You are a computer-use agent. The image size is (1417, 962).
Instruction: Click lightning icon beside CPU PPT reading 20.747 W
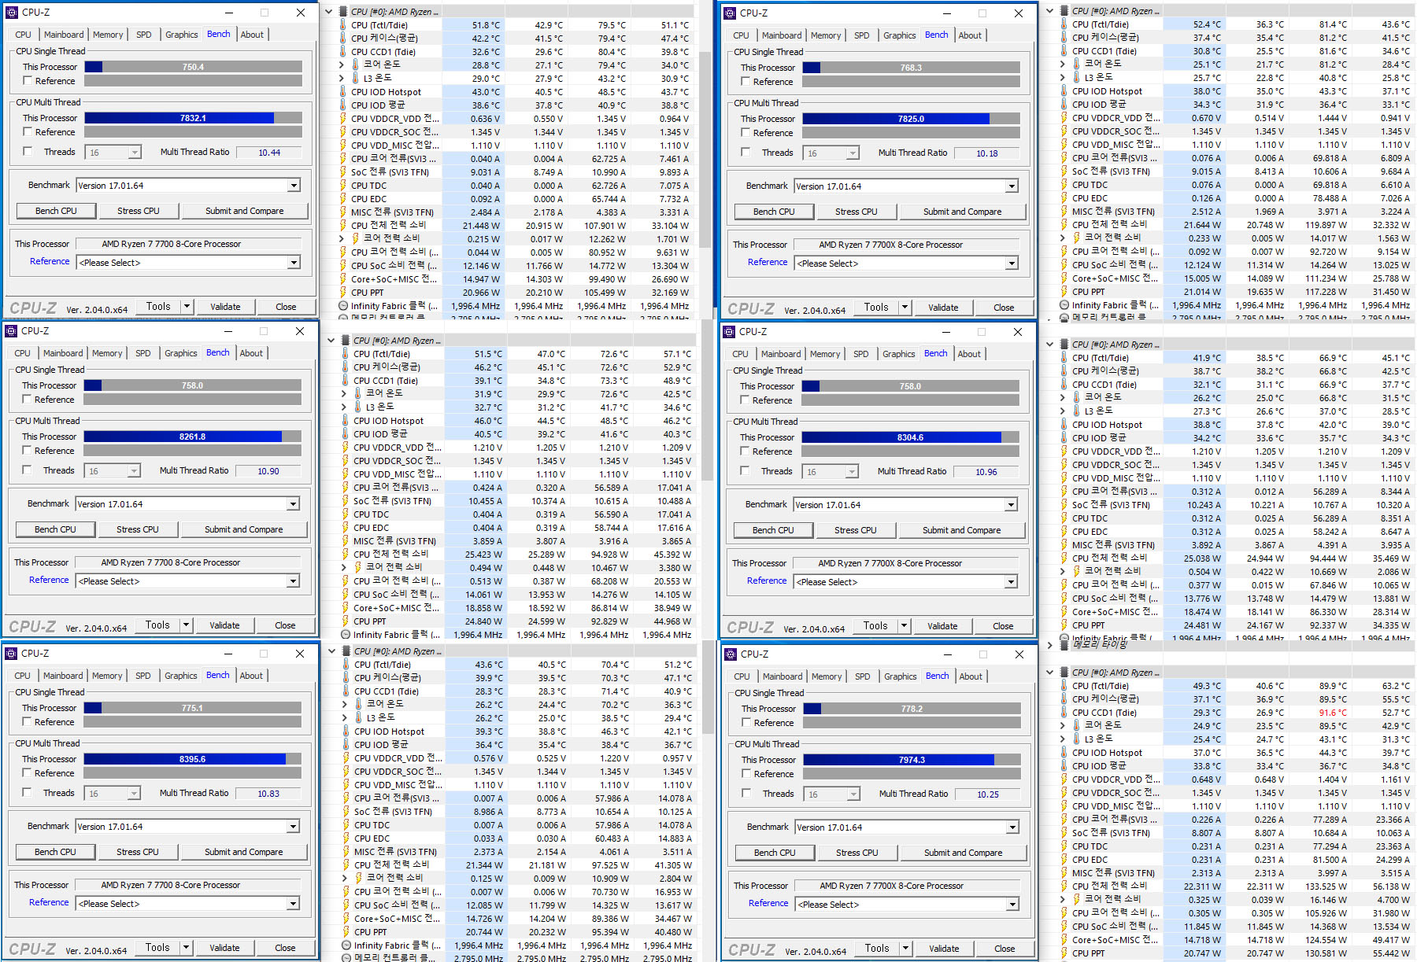click(x=1064, y=953)
